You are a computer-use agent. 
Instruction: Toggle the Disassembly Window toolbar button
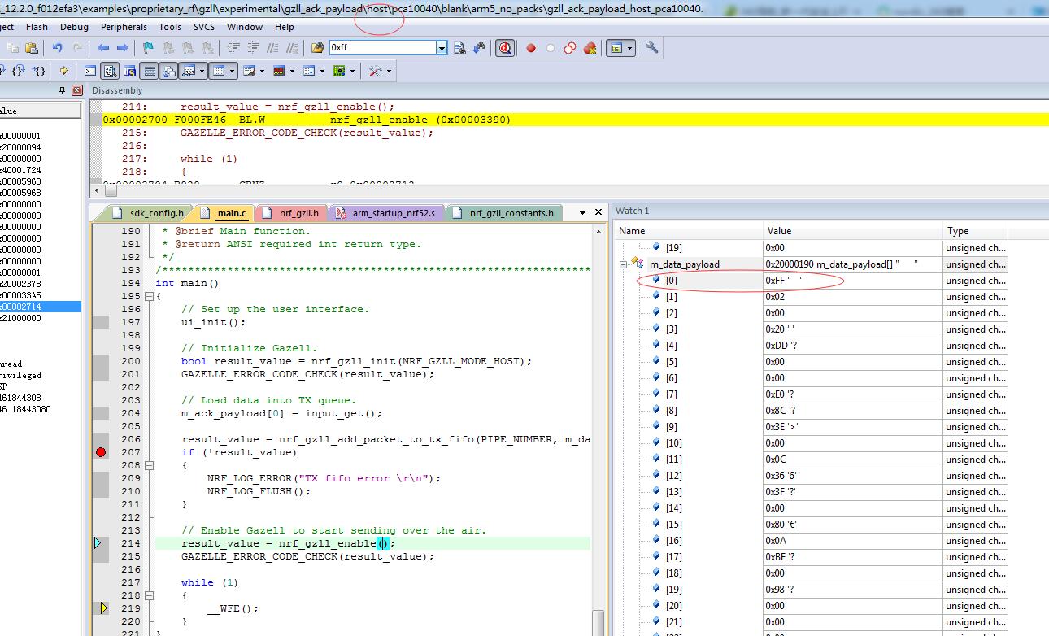coord(110,71)
